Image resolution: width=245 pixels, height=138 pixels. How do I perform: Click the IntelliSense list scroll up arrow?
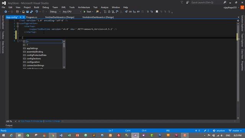(x=64, y=41)
